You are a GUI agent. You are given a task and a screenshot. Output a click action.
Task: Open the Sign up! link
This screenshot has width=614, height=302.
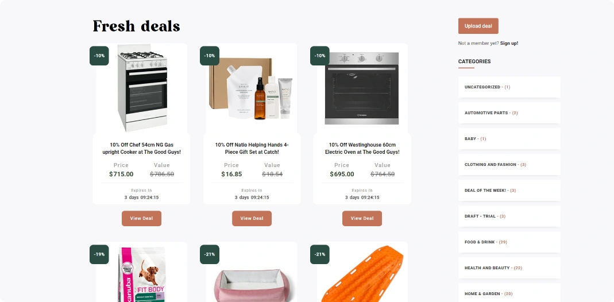click(x=509, y=44)
